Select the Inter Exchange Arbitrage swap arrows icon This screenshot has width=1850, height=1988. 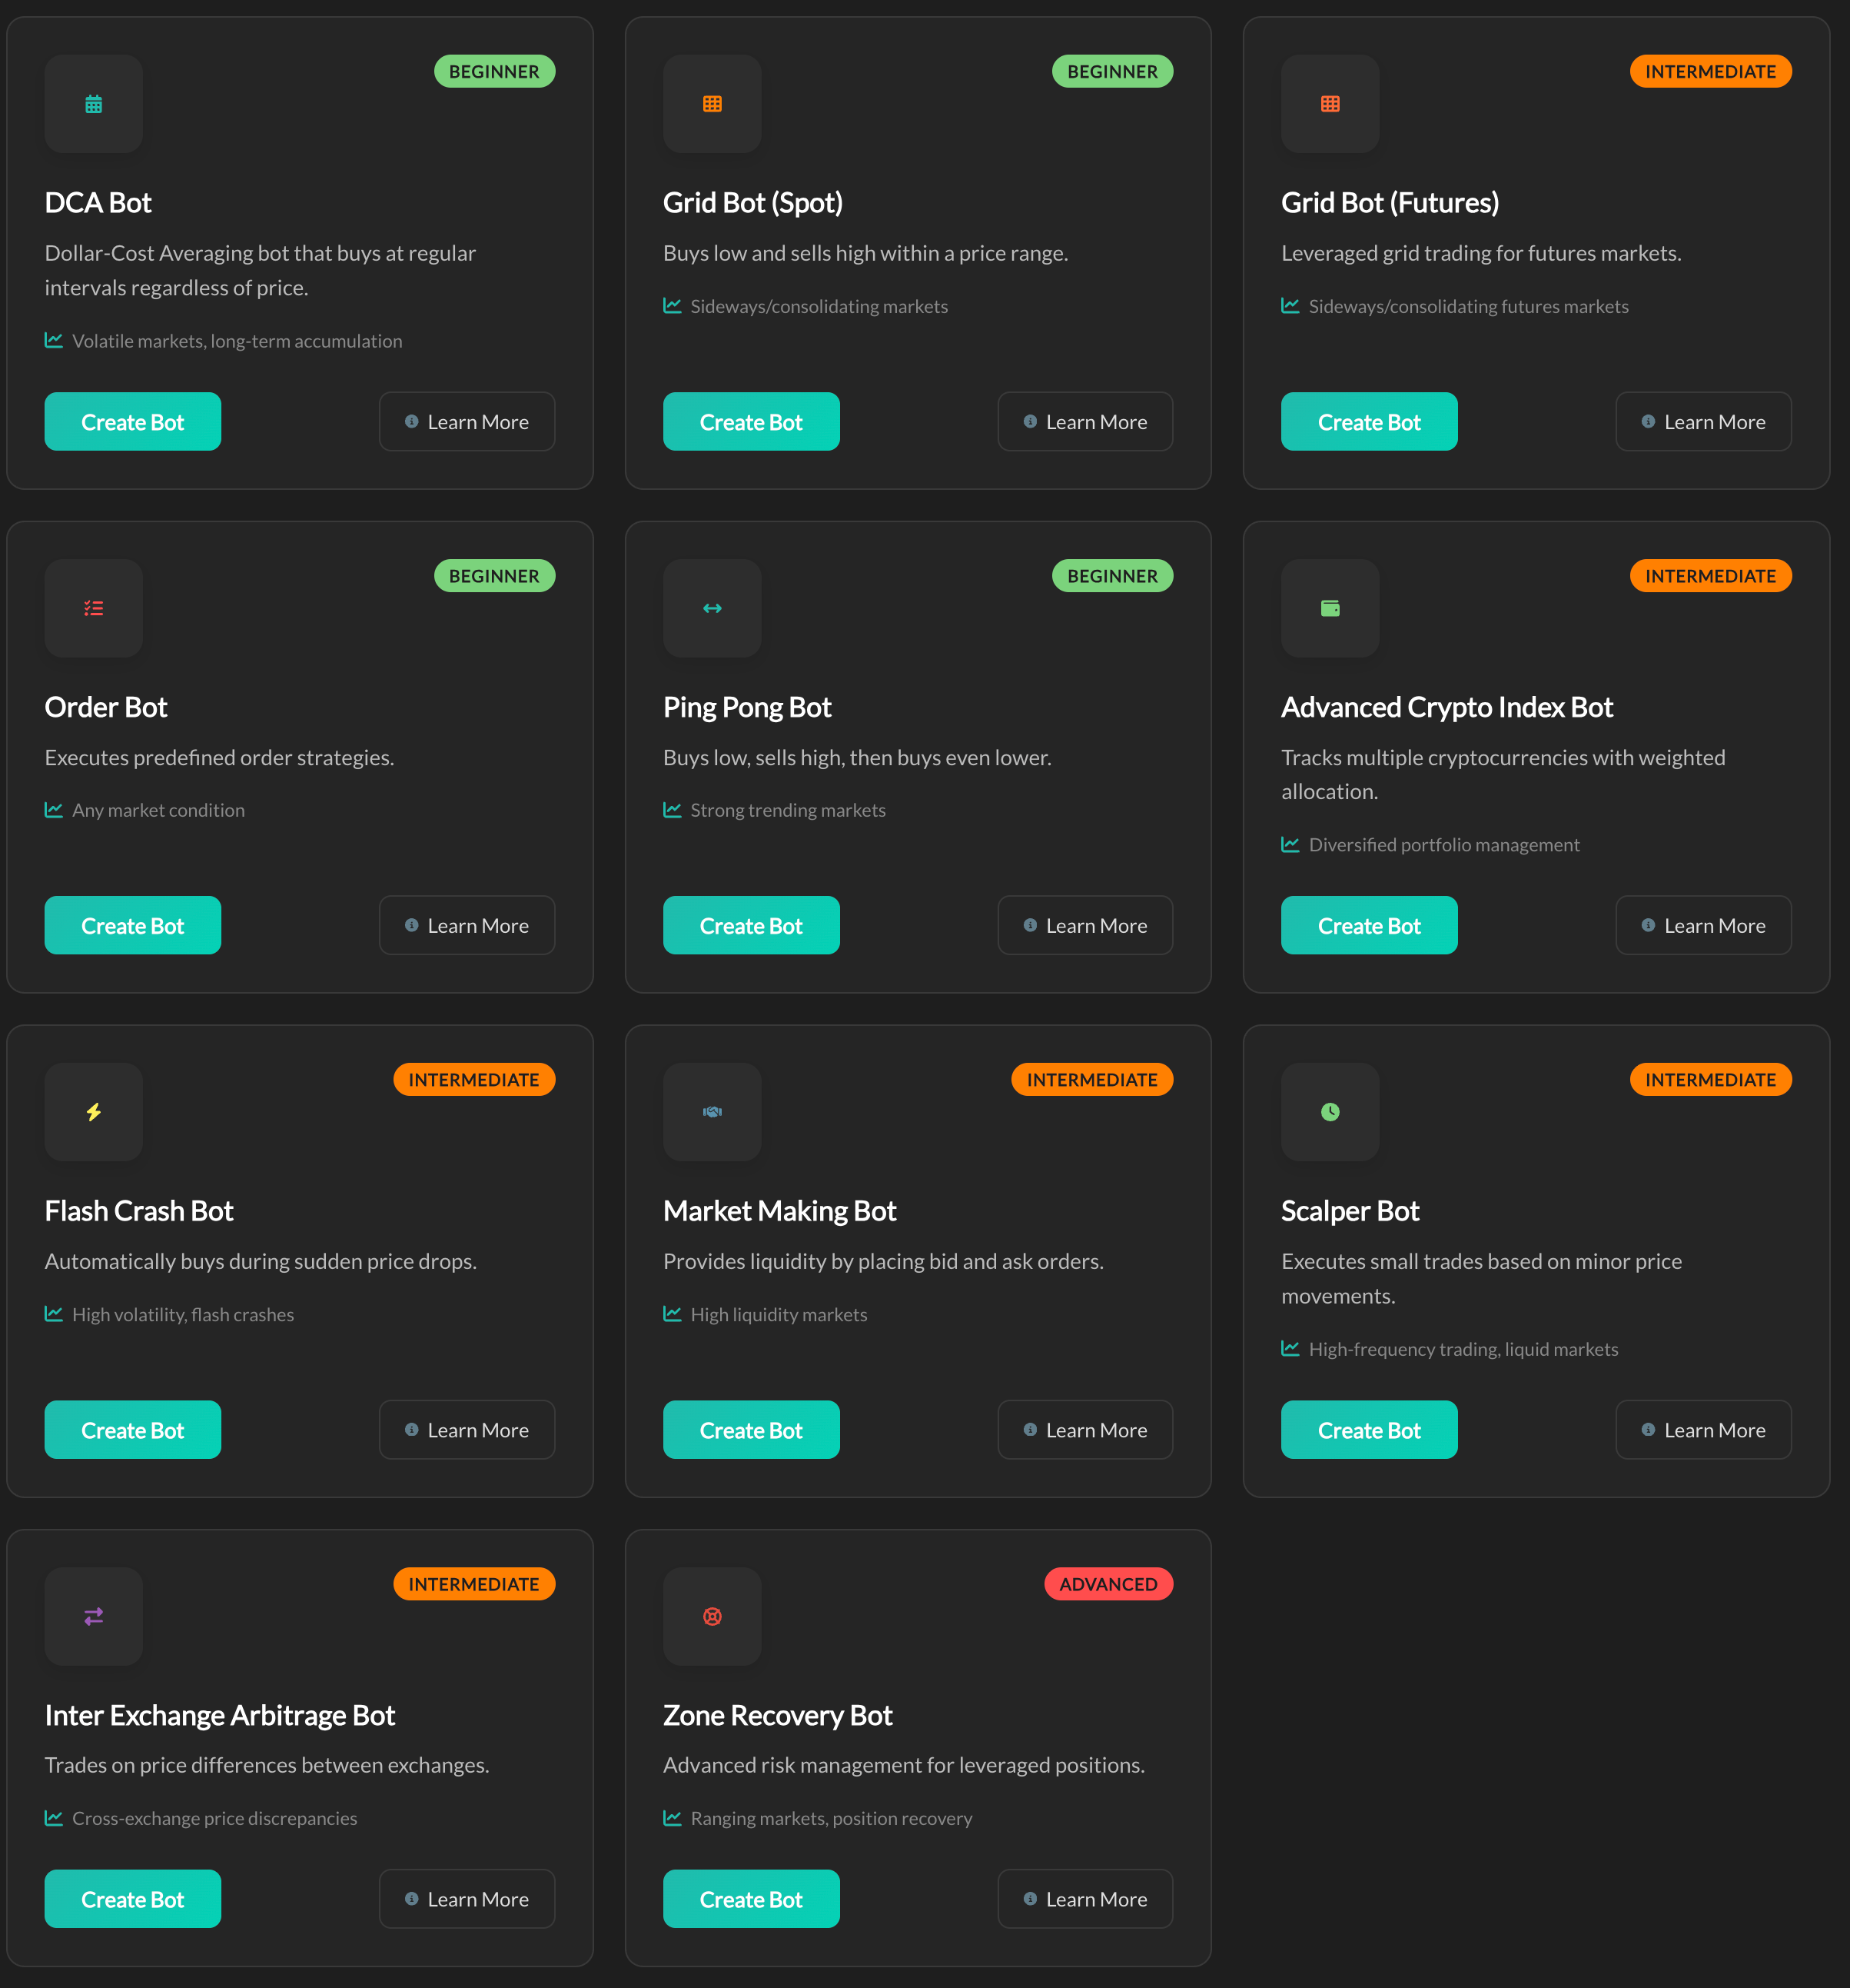click(x=93, y=1617)
